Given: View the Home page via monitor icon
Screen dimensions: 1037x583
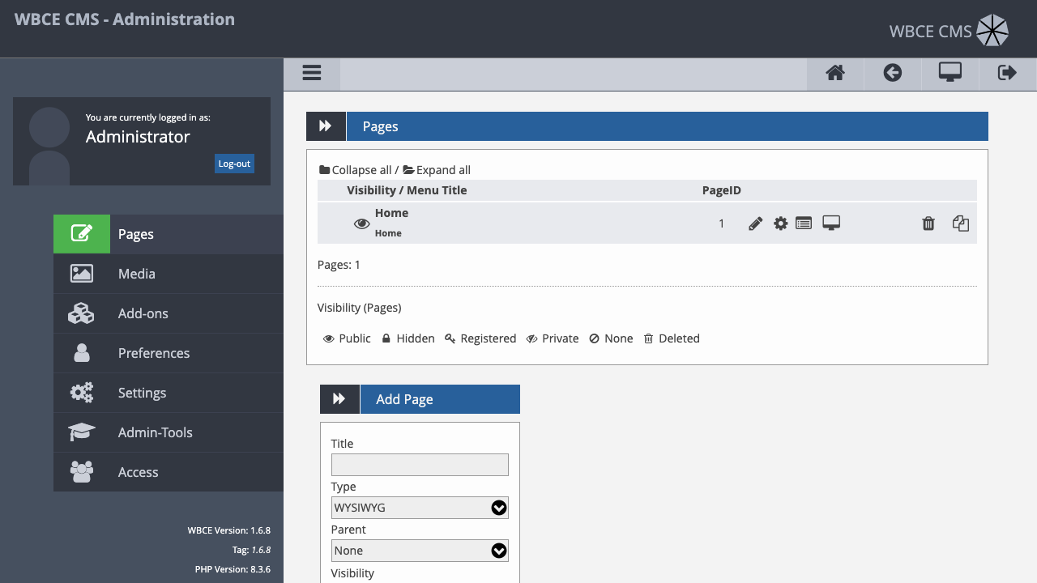Looking at the screenshot, I should coord(831,223).
